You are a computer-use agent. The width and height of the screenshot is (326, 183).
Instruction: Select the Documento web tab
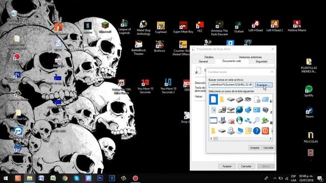[232, 61]
